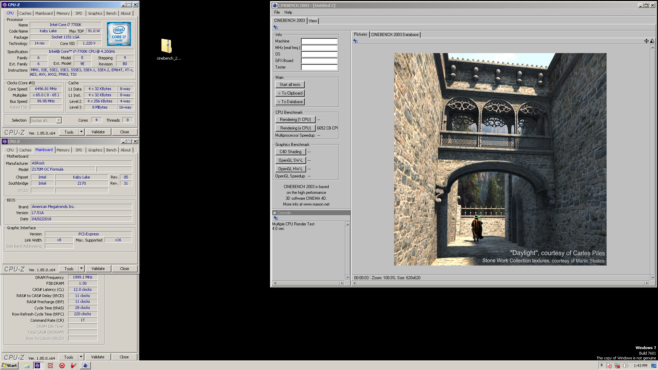The width and height of the screenshot is (658, 370).
Task: Click the disconnected network tray icon
Action: 617,366
